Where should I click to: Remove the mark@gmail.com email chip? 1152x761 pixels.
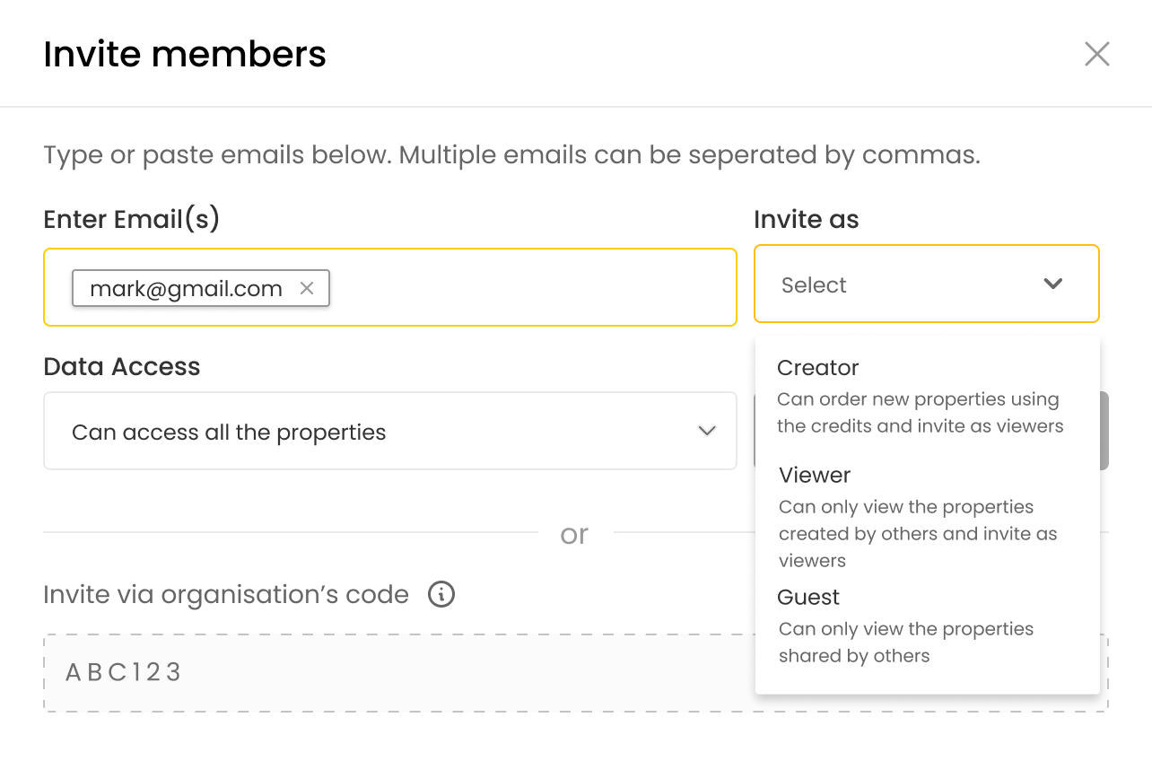(x=307, y=288)
